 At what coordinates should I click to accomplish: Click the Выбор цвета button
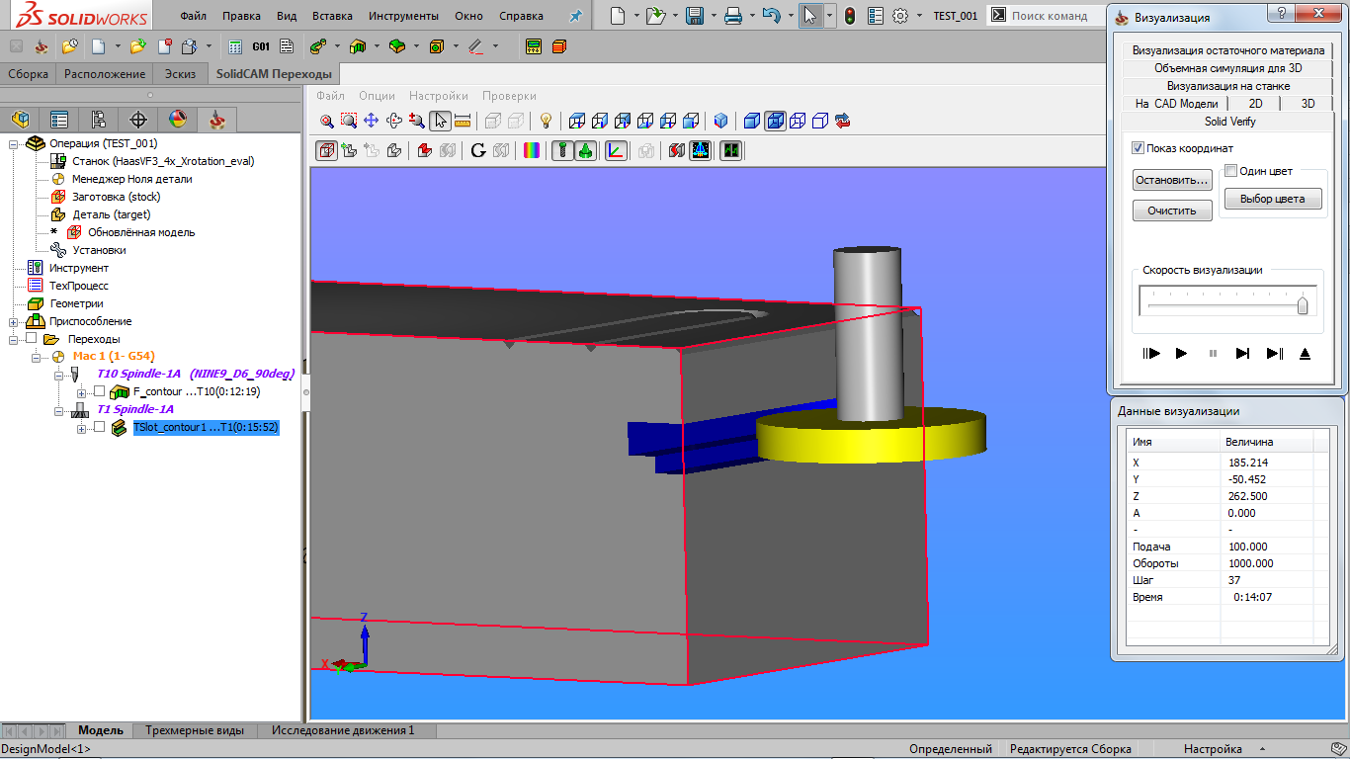pyautogui.click(x=1272, y=199)
